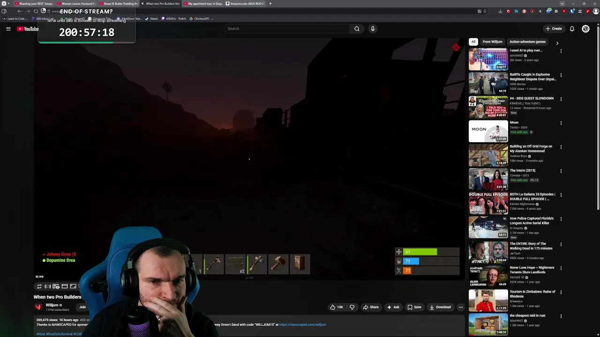Toggle the screenshot camera icon below player
Viewport: 600px width, 337px height.
56,286
